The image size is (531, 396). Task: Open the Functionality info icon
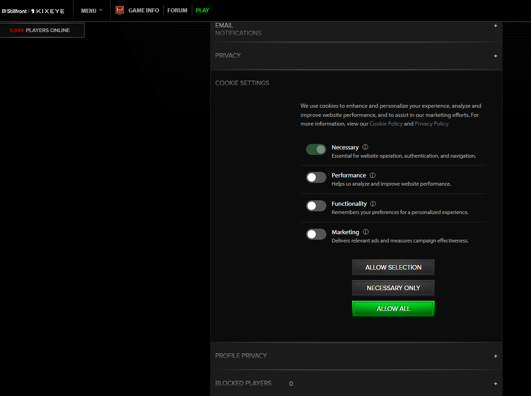(373, 203)
